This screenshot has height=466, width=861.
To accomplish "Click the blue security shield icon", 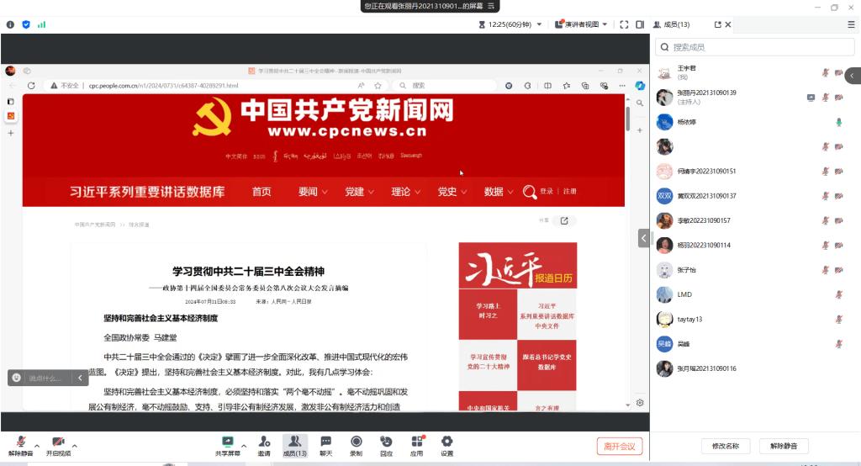I will click(x=26, y=24).
